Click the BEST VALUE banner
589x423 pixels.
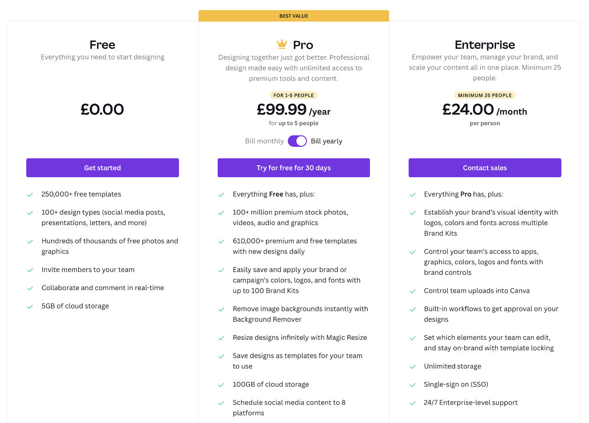tap(294, 16)
